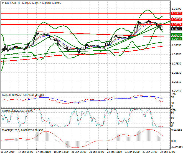Viewport: 183px width, 155px height.
Task: Click the 1.26110 price scale value
Action: 176,82
